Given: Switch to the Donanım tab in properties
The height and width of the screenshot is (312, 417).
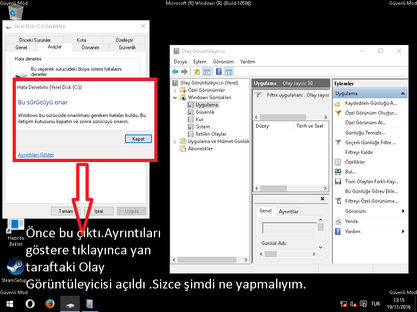Looking at the screenshot, I should 90,48.
